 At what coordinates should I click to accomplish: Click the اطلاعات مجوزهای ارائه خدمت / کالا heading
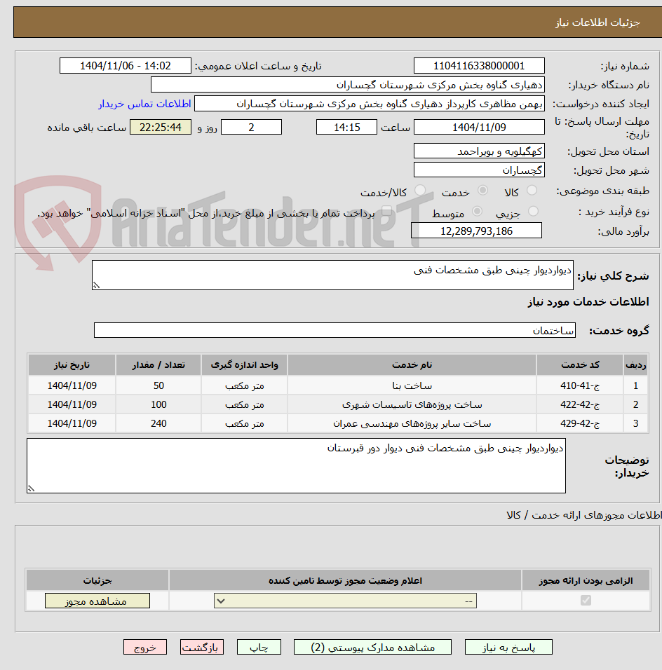point(583,515)
